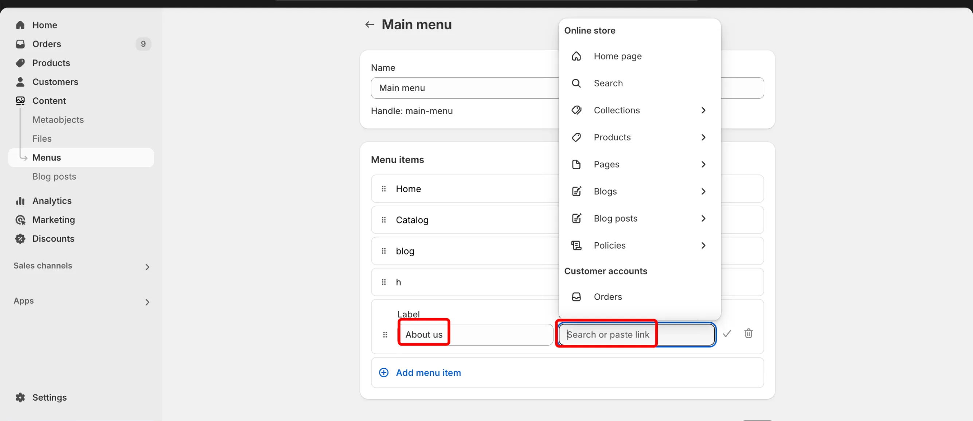Go to Customers in sidebar

(x=55, y=82)
